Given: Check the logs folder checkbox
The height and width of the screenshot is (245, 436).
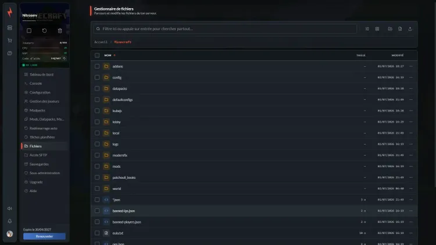Looking at the screenshot, I should [97, 144].
